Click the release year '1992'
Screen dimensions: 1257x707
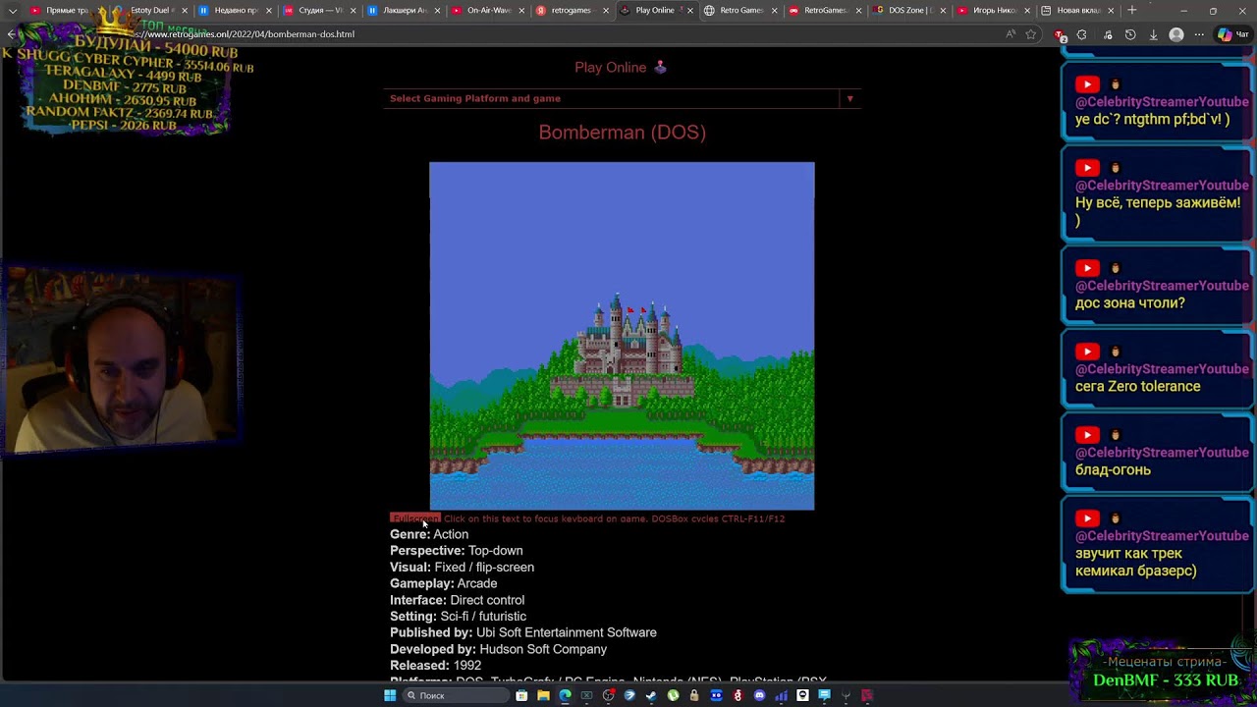click(x=467, y=665)
